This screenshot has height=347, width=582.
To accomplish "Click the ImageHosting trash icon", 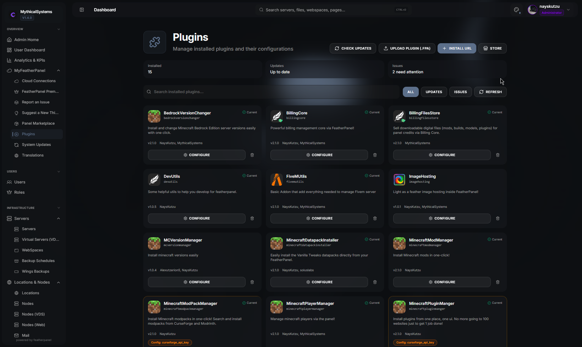I will pos(498,218).
